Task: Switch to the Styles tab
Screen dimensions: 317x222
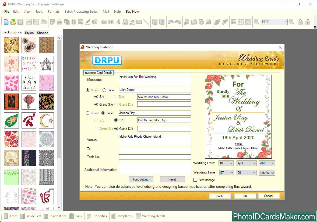Action: (x=29, y=33)
